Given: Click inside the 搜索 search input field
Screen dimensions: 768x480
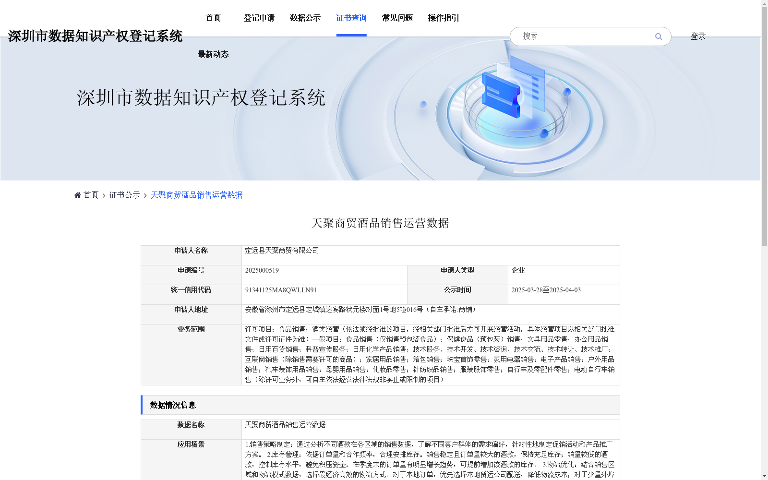Looking at the screenshot, I should [x=576, y=36].
